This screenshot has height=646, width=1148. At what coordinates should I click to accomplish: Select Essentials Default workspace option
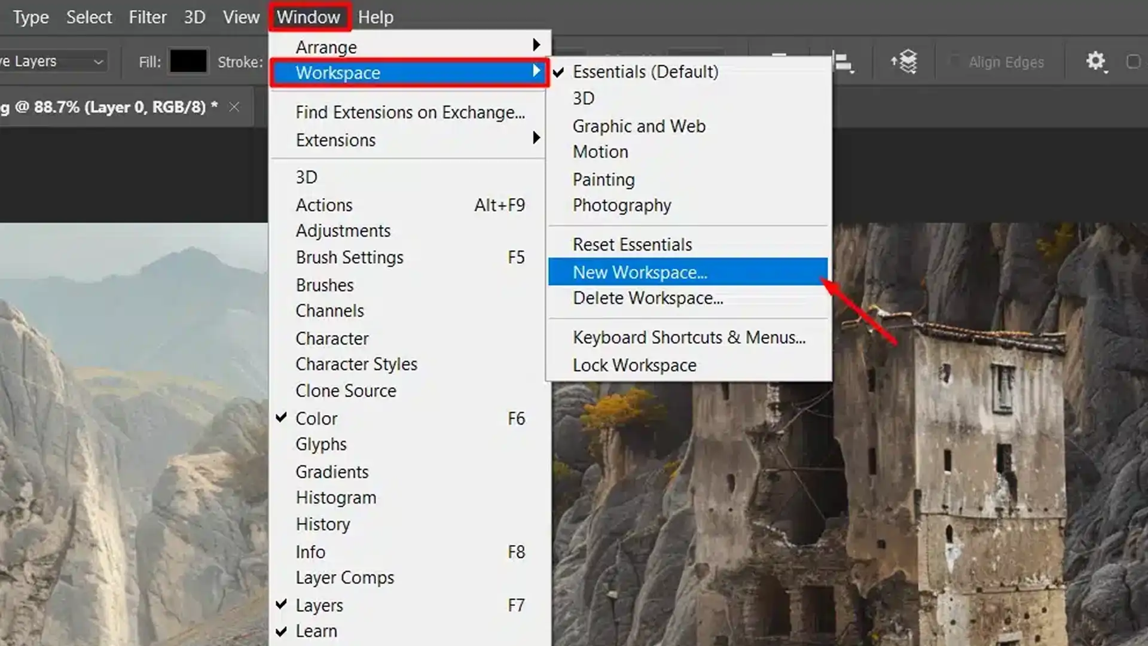click(x=645, y=72)
